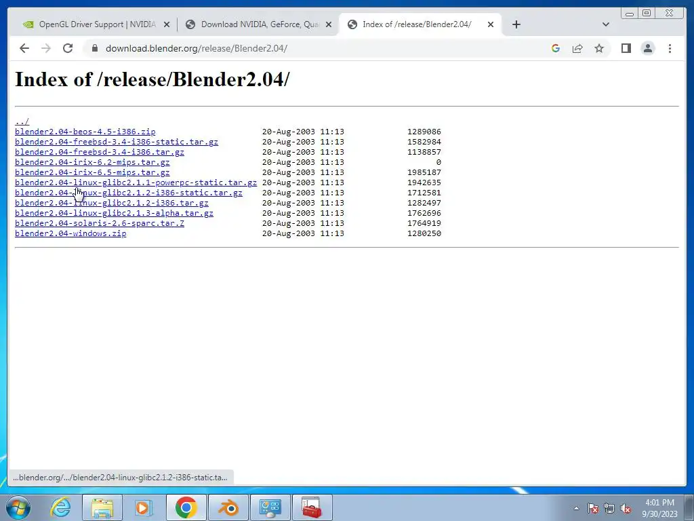This screenshot has height=521, width=694.
Task: Download blender2.04-irix-6.2-mips.tar.gz
Action: point(92,162)
